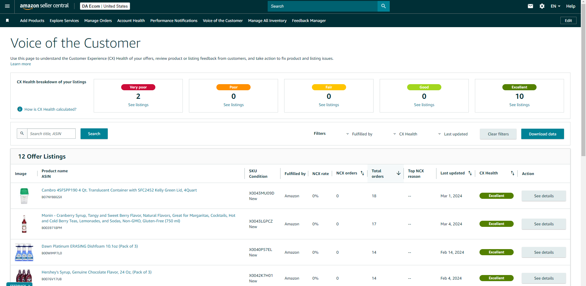Click the Learn more link

click(x=21, y=64)
